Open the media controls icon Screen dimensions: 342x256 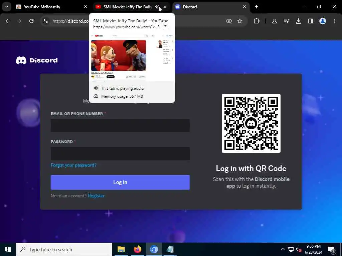(287, 21)
